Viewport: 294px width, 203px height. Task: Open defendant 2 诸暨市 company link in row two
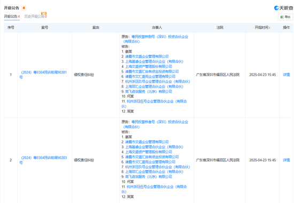pyautogui.click(x=147, y=142)
